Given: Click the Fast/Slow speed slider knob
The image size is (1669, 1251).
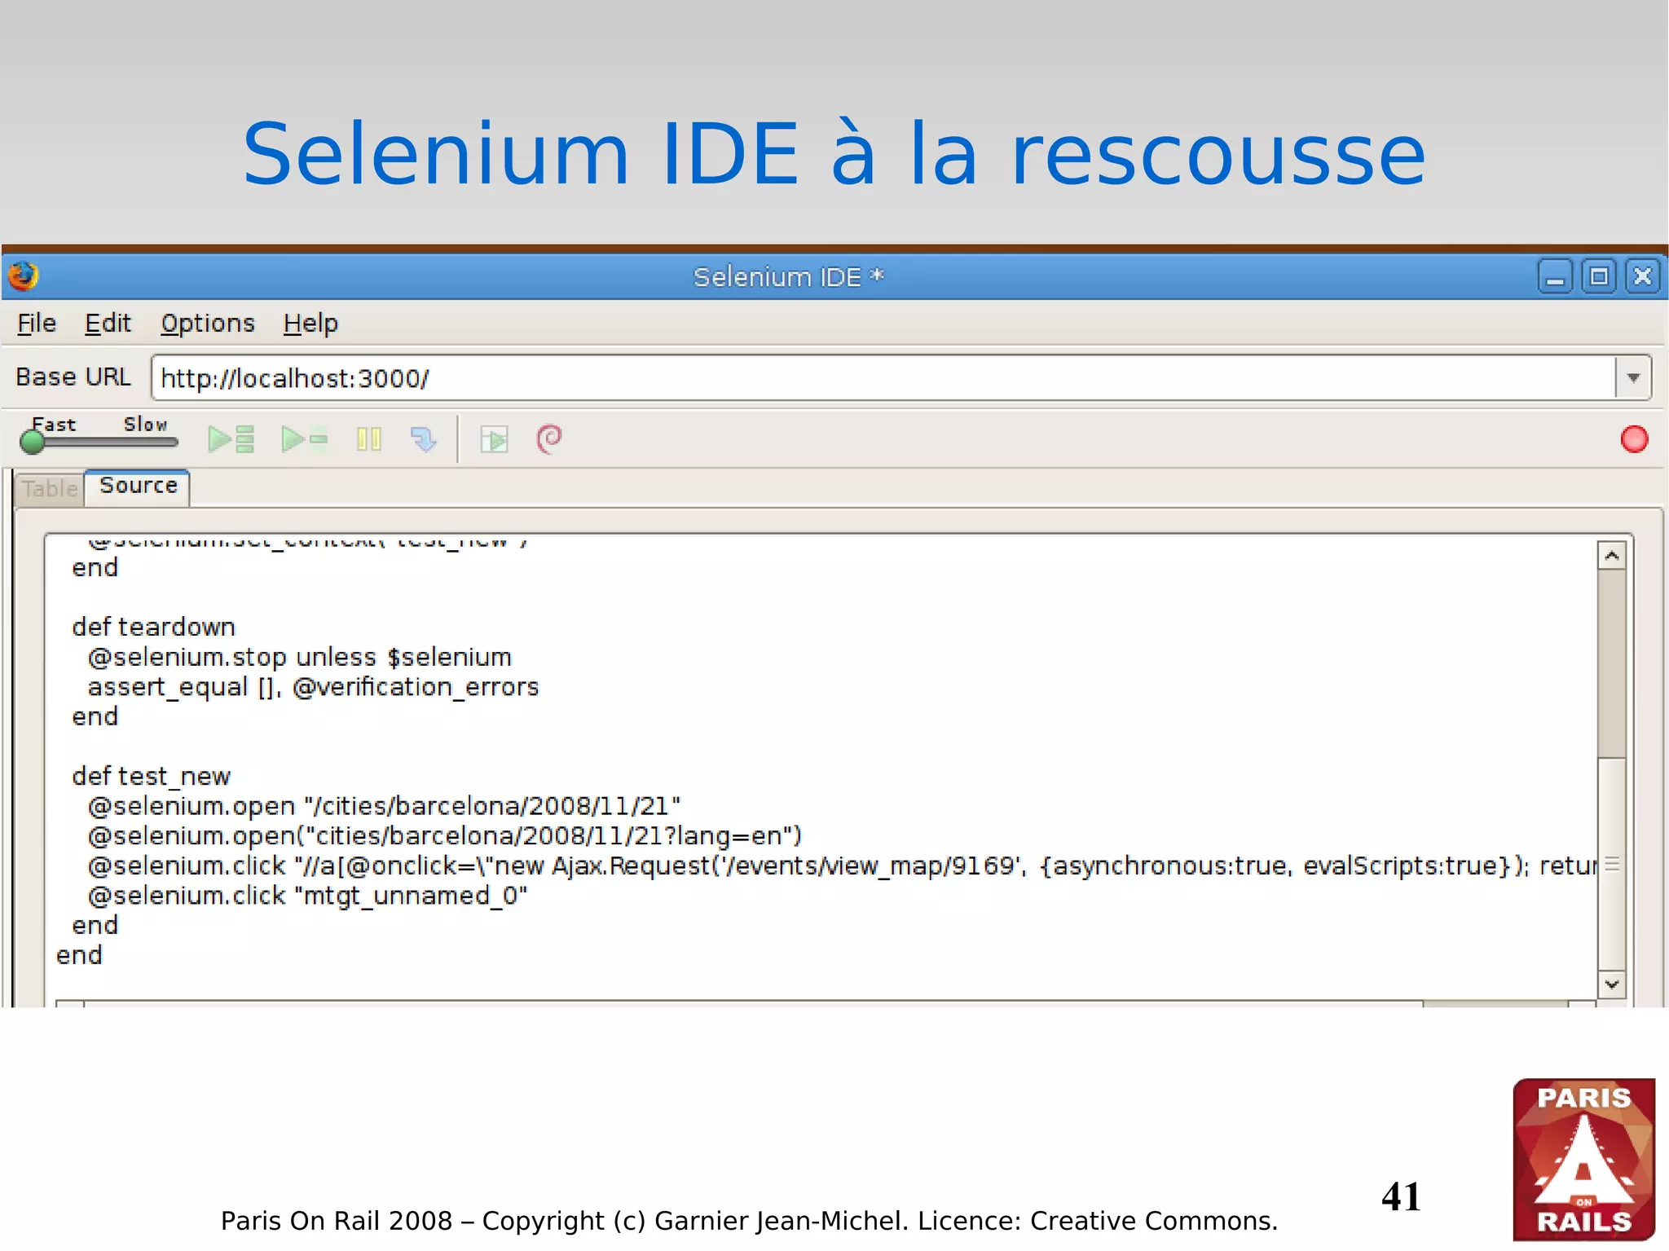Looking at the screenshot, I should coord(33,442).
